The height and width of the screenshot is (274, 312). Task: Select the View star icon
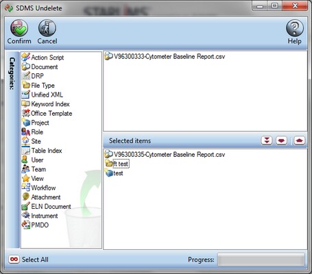point(26,178)
